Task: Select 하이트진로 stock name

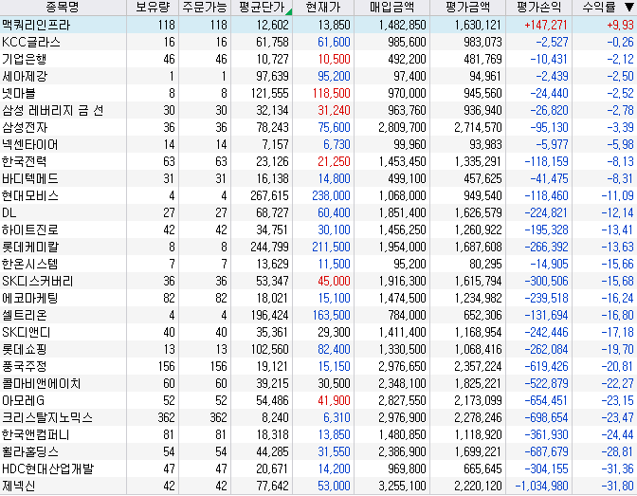Action: 30,230
